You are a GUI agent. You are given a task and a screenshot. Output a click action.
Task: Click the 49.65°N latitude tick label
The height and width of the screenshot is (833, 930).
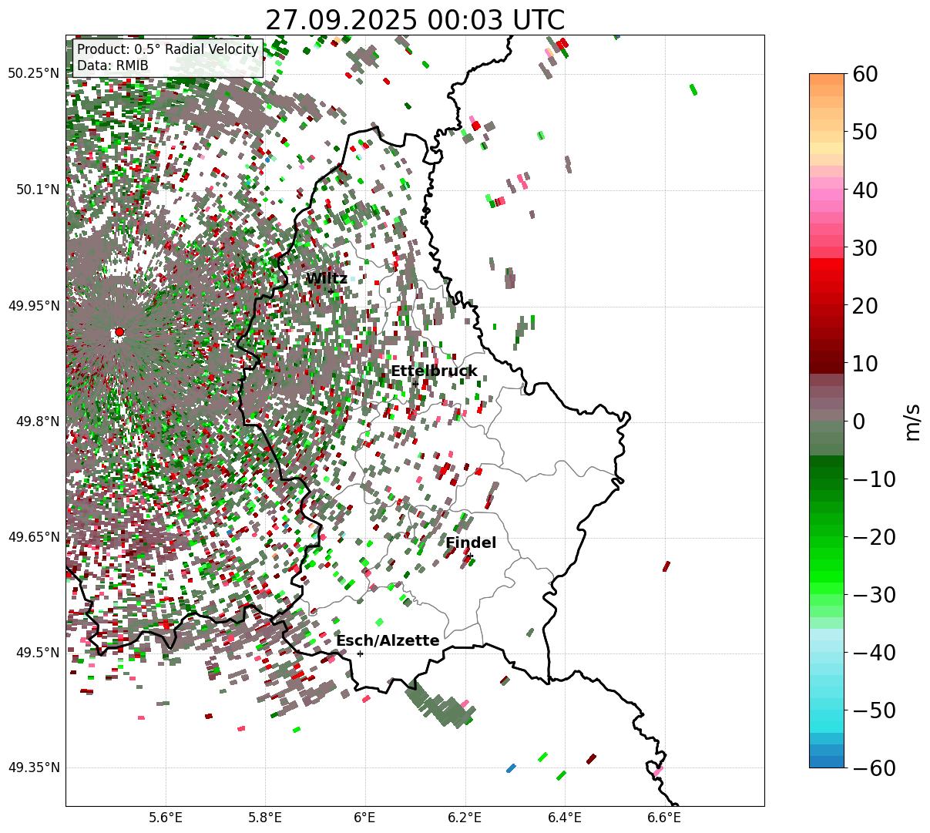[x=33, y=537]
